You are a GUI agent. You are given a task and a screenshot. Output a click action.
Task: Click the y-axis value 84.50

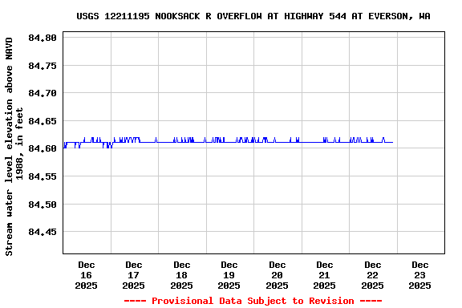tap(43, 205)
